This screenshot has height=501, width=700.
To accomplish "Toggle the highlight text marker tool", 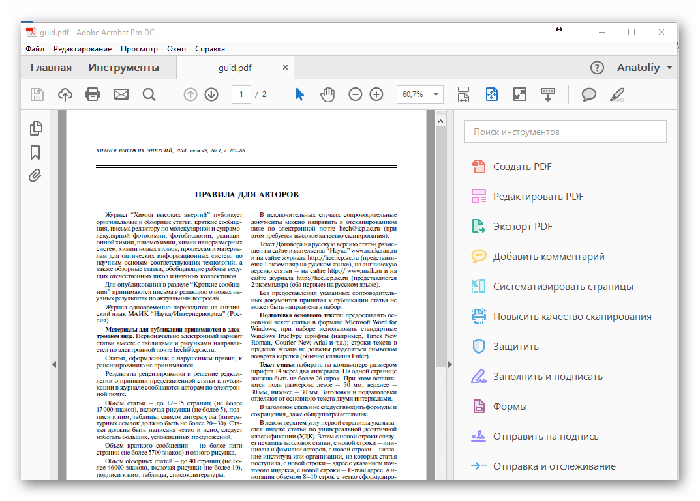I will click(616, 94).
